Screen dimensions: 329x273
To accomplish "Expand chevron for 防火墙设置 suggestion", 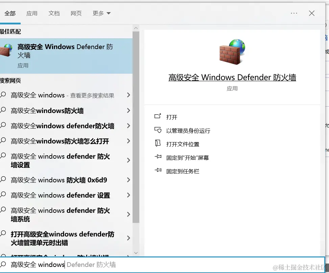I will [x=128, y=160].
